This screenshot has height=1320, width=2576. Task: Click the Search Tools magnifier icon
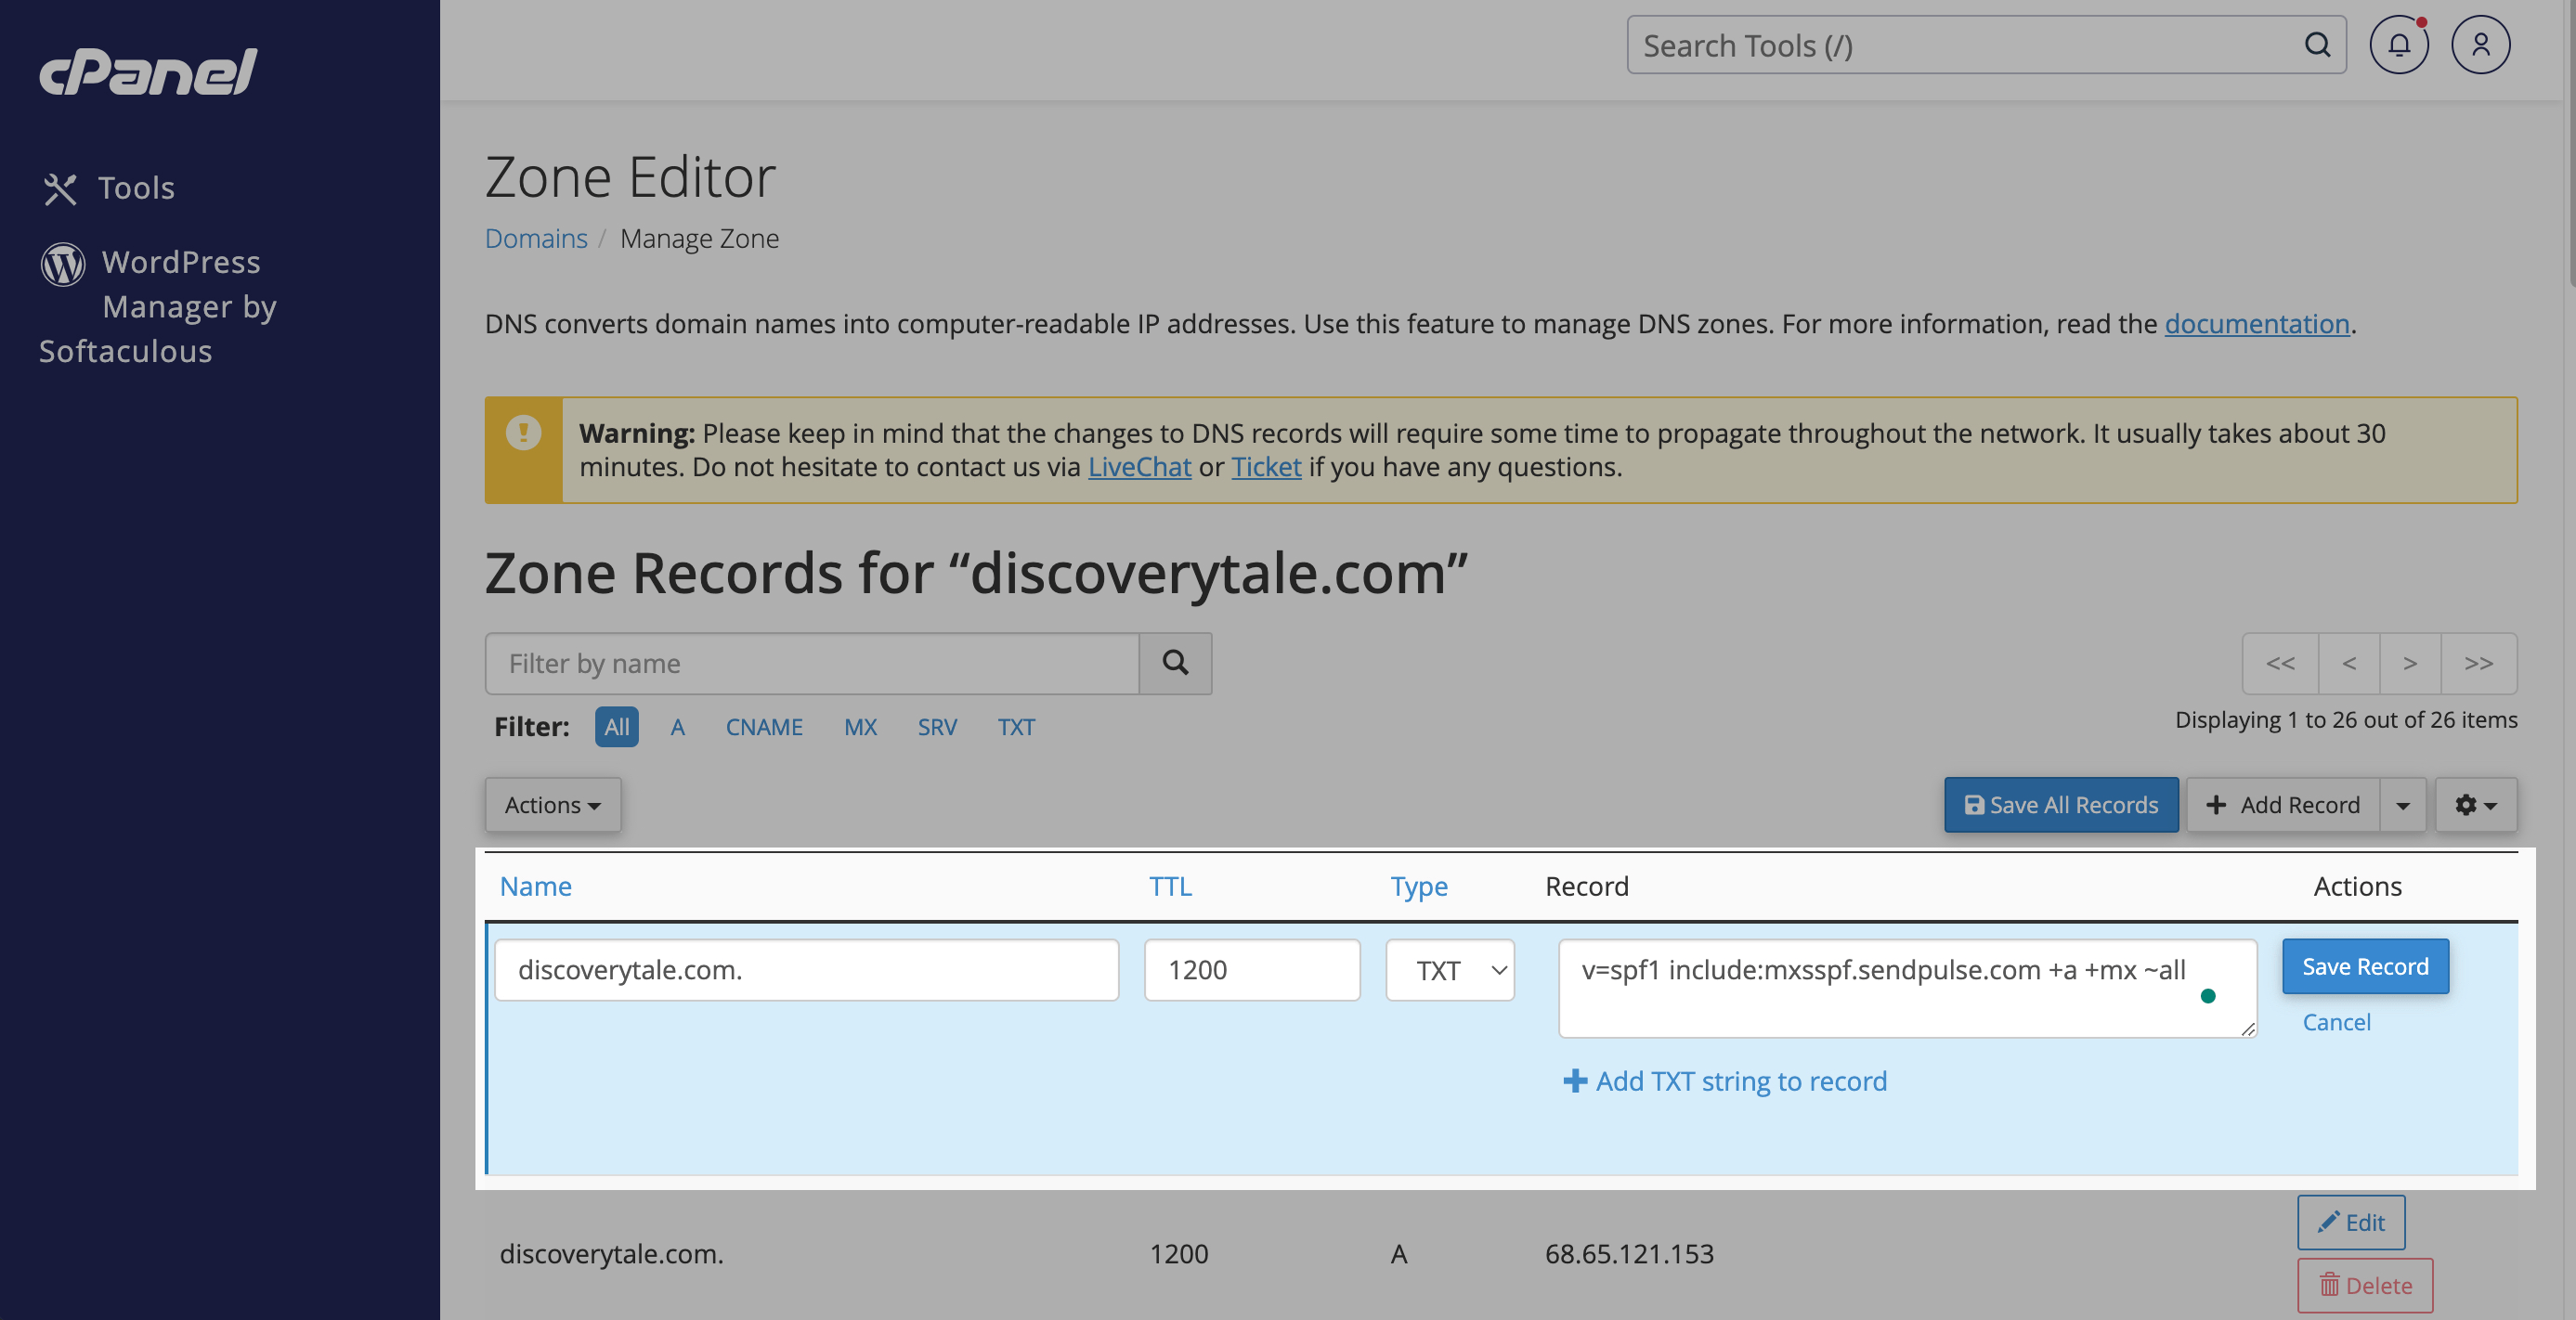(x=2317, y=45)
